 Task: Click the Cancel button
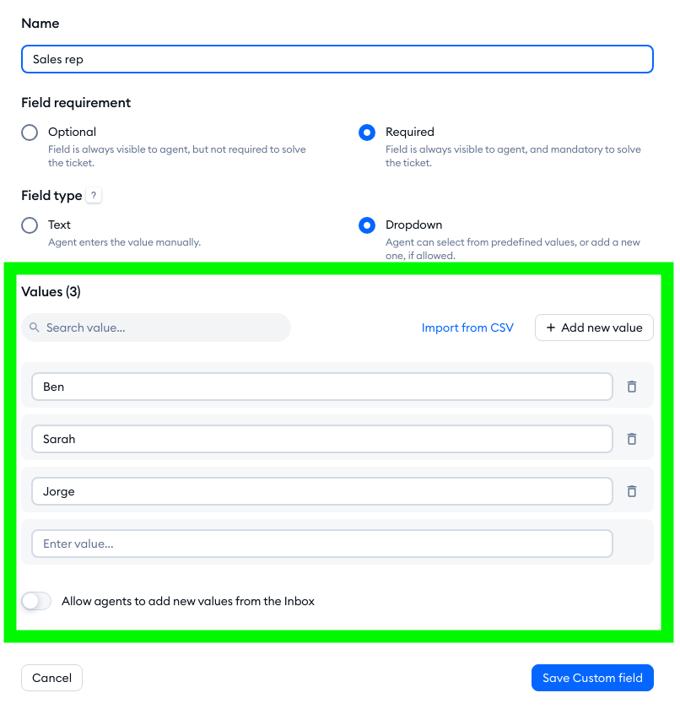51,678
